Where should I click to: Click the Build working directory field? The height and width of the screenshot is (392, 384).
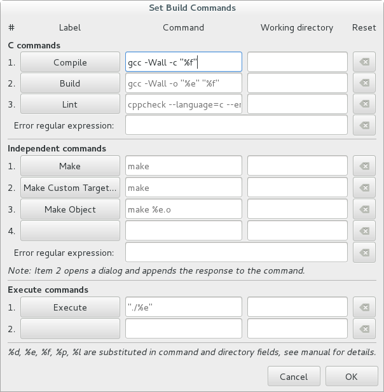point(297,83)
